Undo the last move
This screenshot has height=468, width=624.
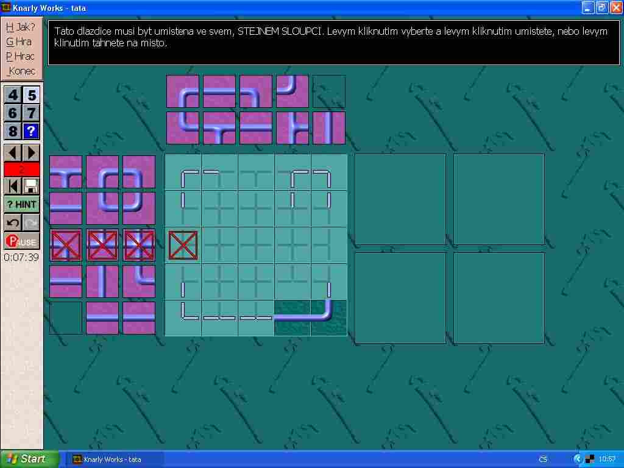[x=13, y=222]
